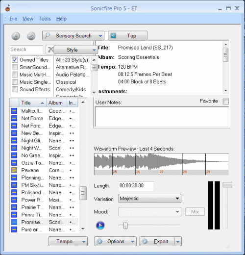The image size is (245, 255).
Task: Open the View menu
Action: [x=28, y=19]
